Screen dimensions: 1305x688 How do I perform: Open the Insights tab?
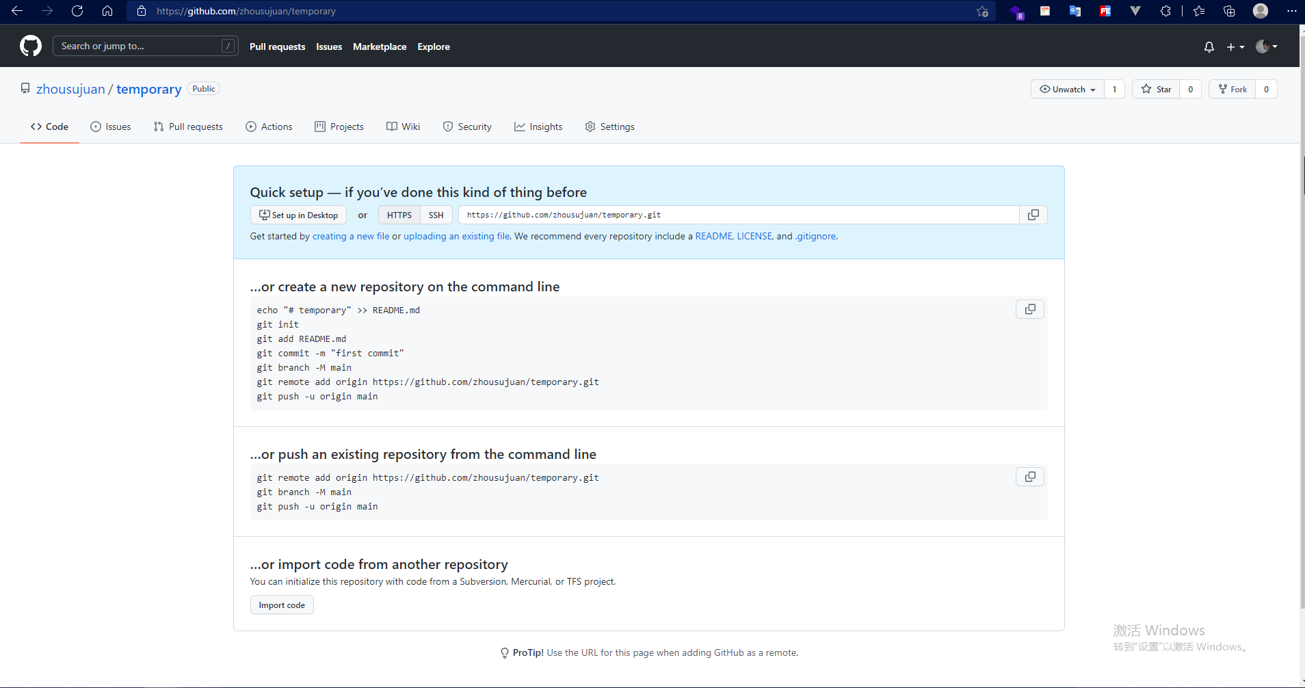pos(538,127)
